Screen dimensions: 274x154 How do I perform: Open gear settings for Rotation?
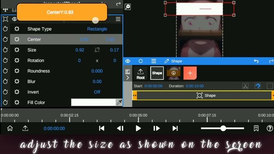click(17, 60)
